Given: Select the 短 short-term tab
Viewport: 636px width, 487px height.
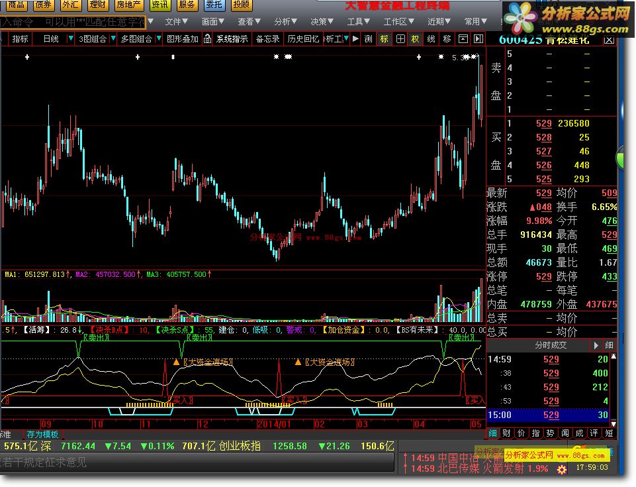Looking at the screenshot, I should coord(609,433).
